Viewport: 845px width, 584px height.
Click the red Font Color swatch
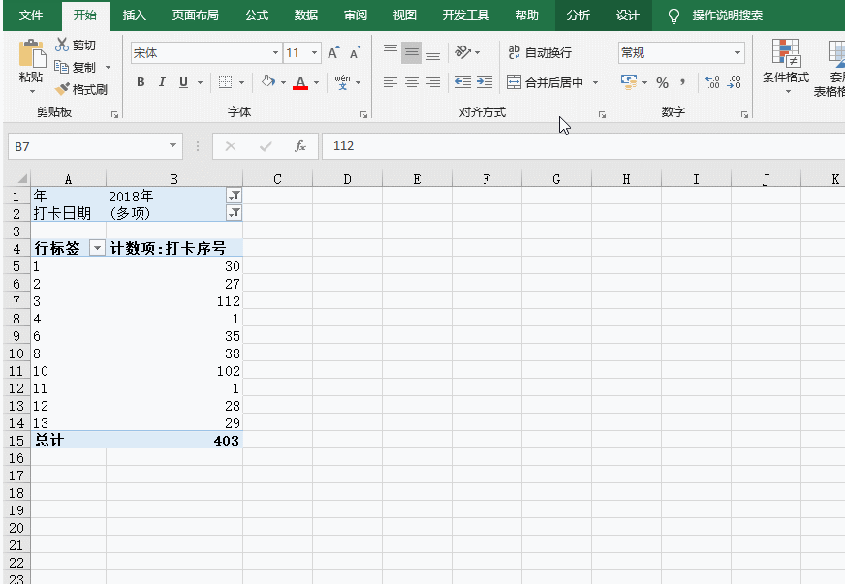(x=300, y=89)
